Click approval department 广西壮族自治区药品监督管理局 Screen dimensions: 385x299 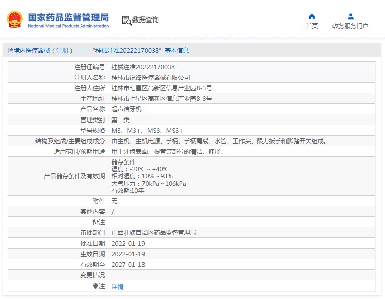pyautogui.click(x=154, y=233)
